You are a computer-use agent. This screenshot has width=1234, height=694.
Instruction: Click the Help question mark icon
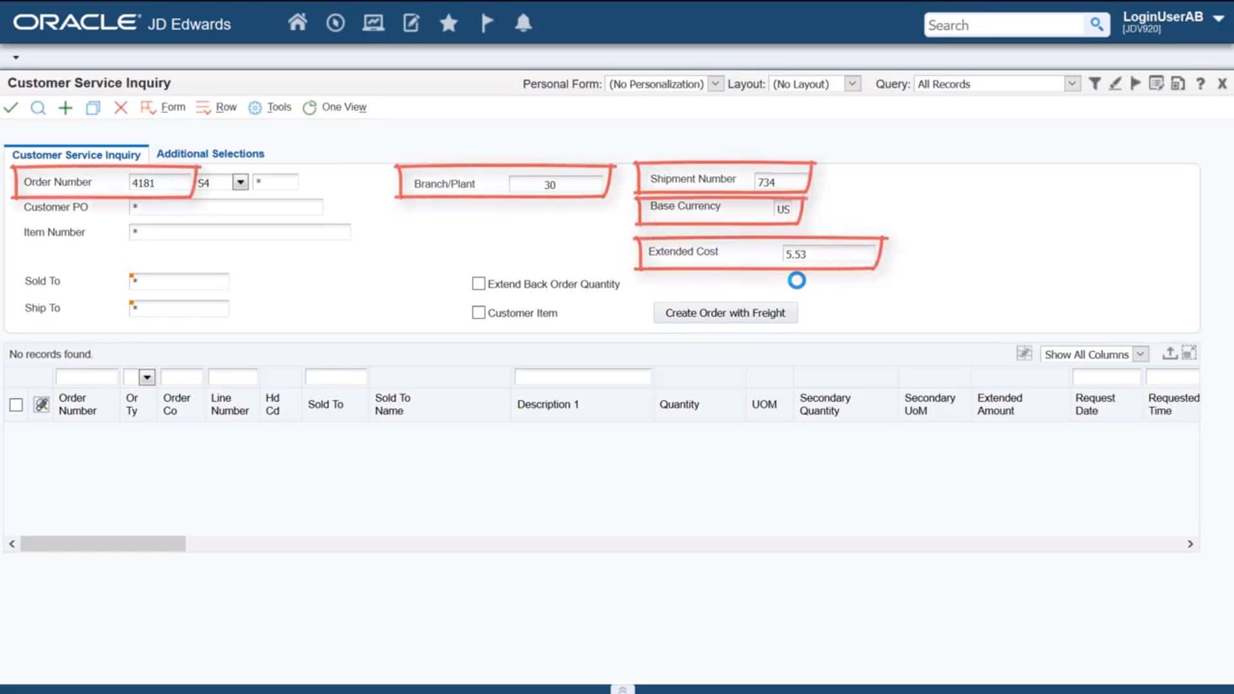click(1201, 84)
